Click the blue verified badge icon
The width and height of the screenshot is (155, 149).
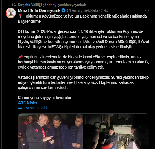63,10
